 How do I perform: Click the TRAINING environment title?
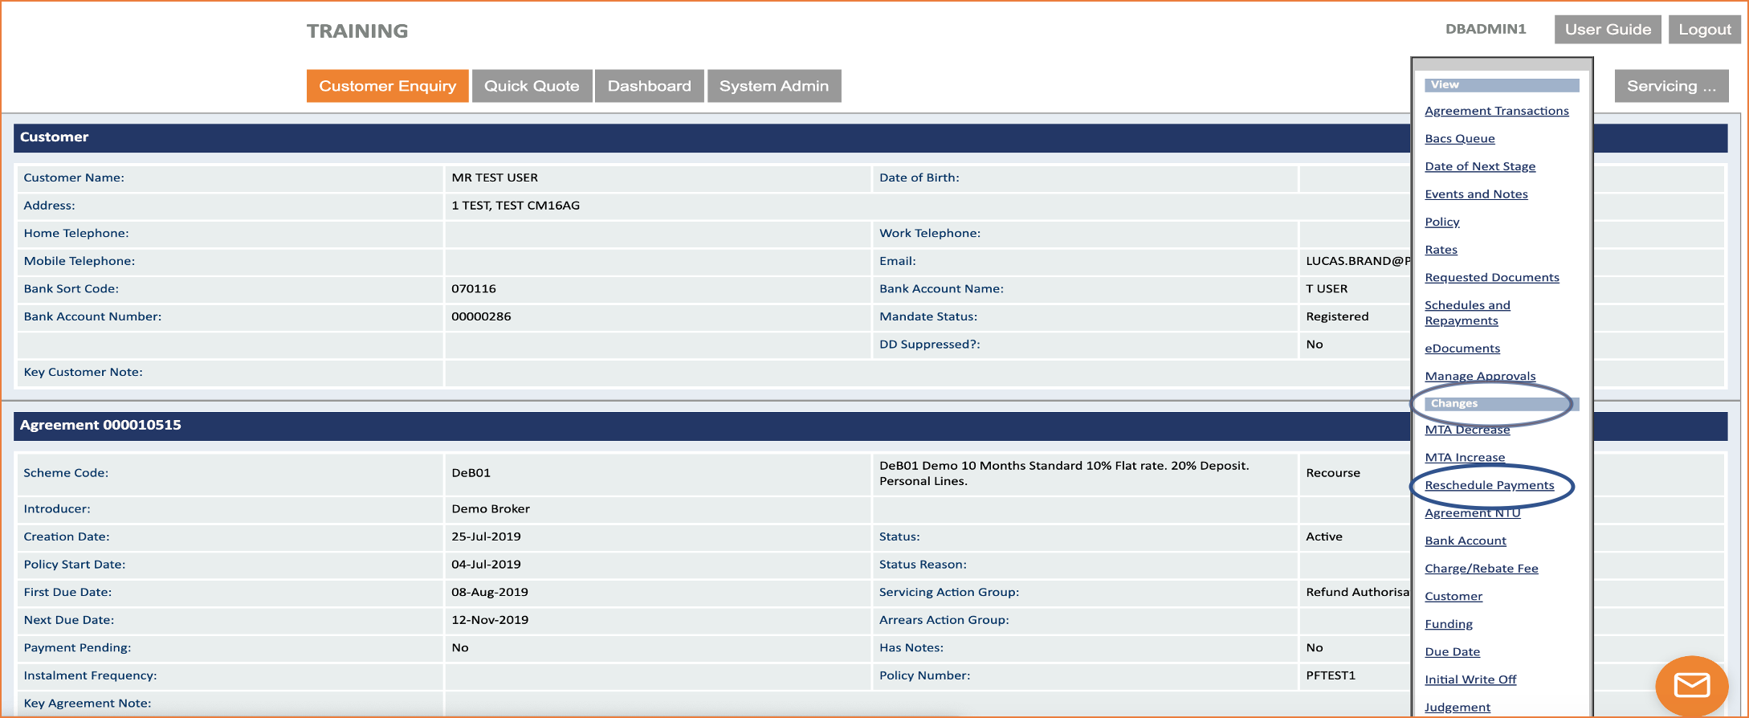357,31
